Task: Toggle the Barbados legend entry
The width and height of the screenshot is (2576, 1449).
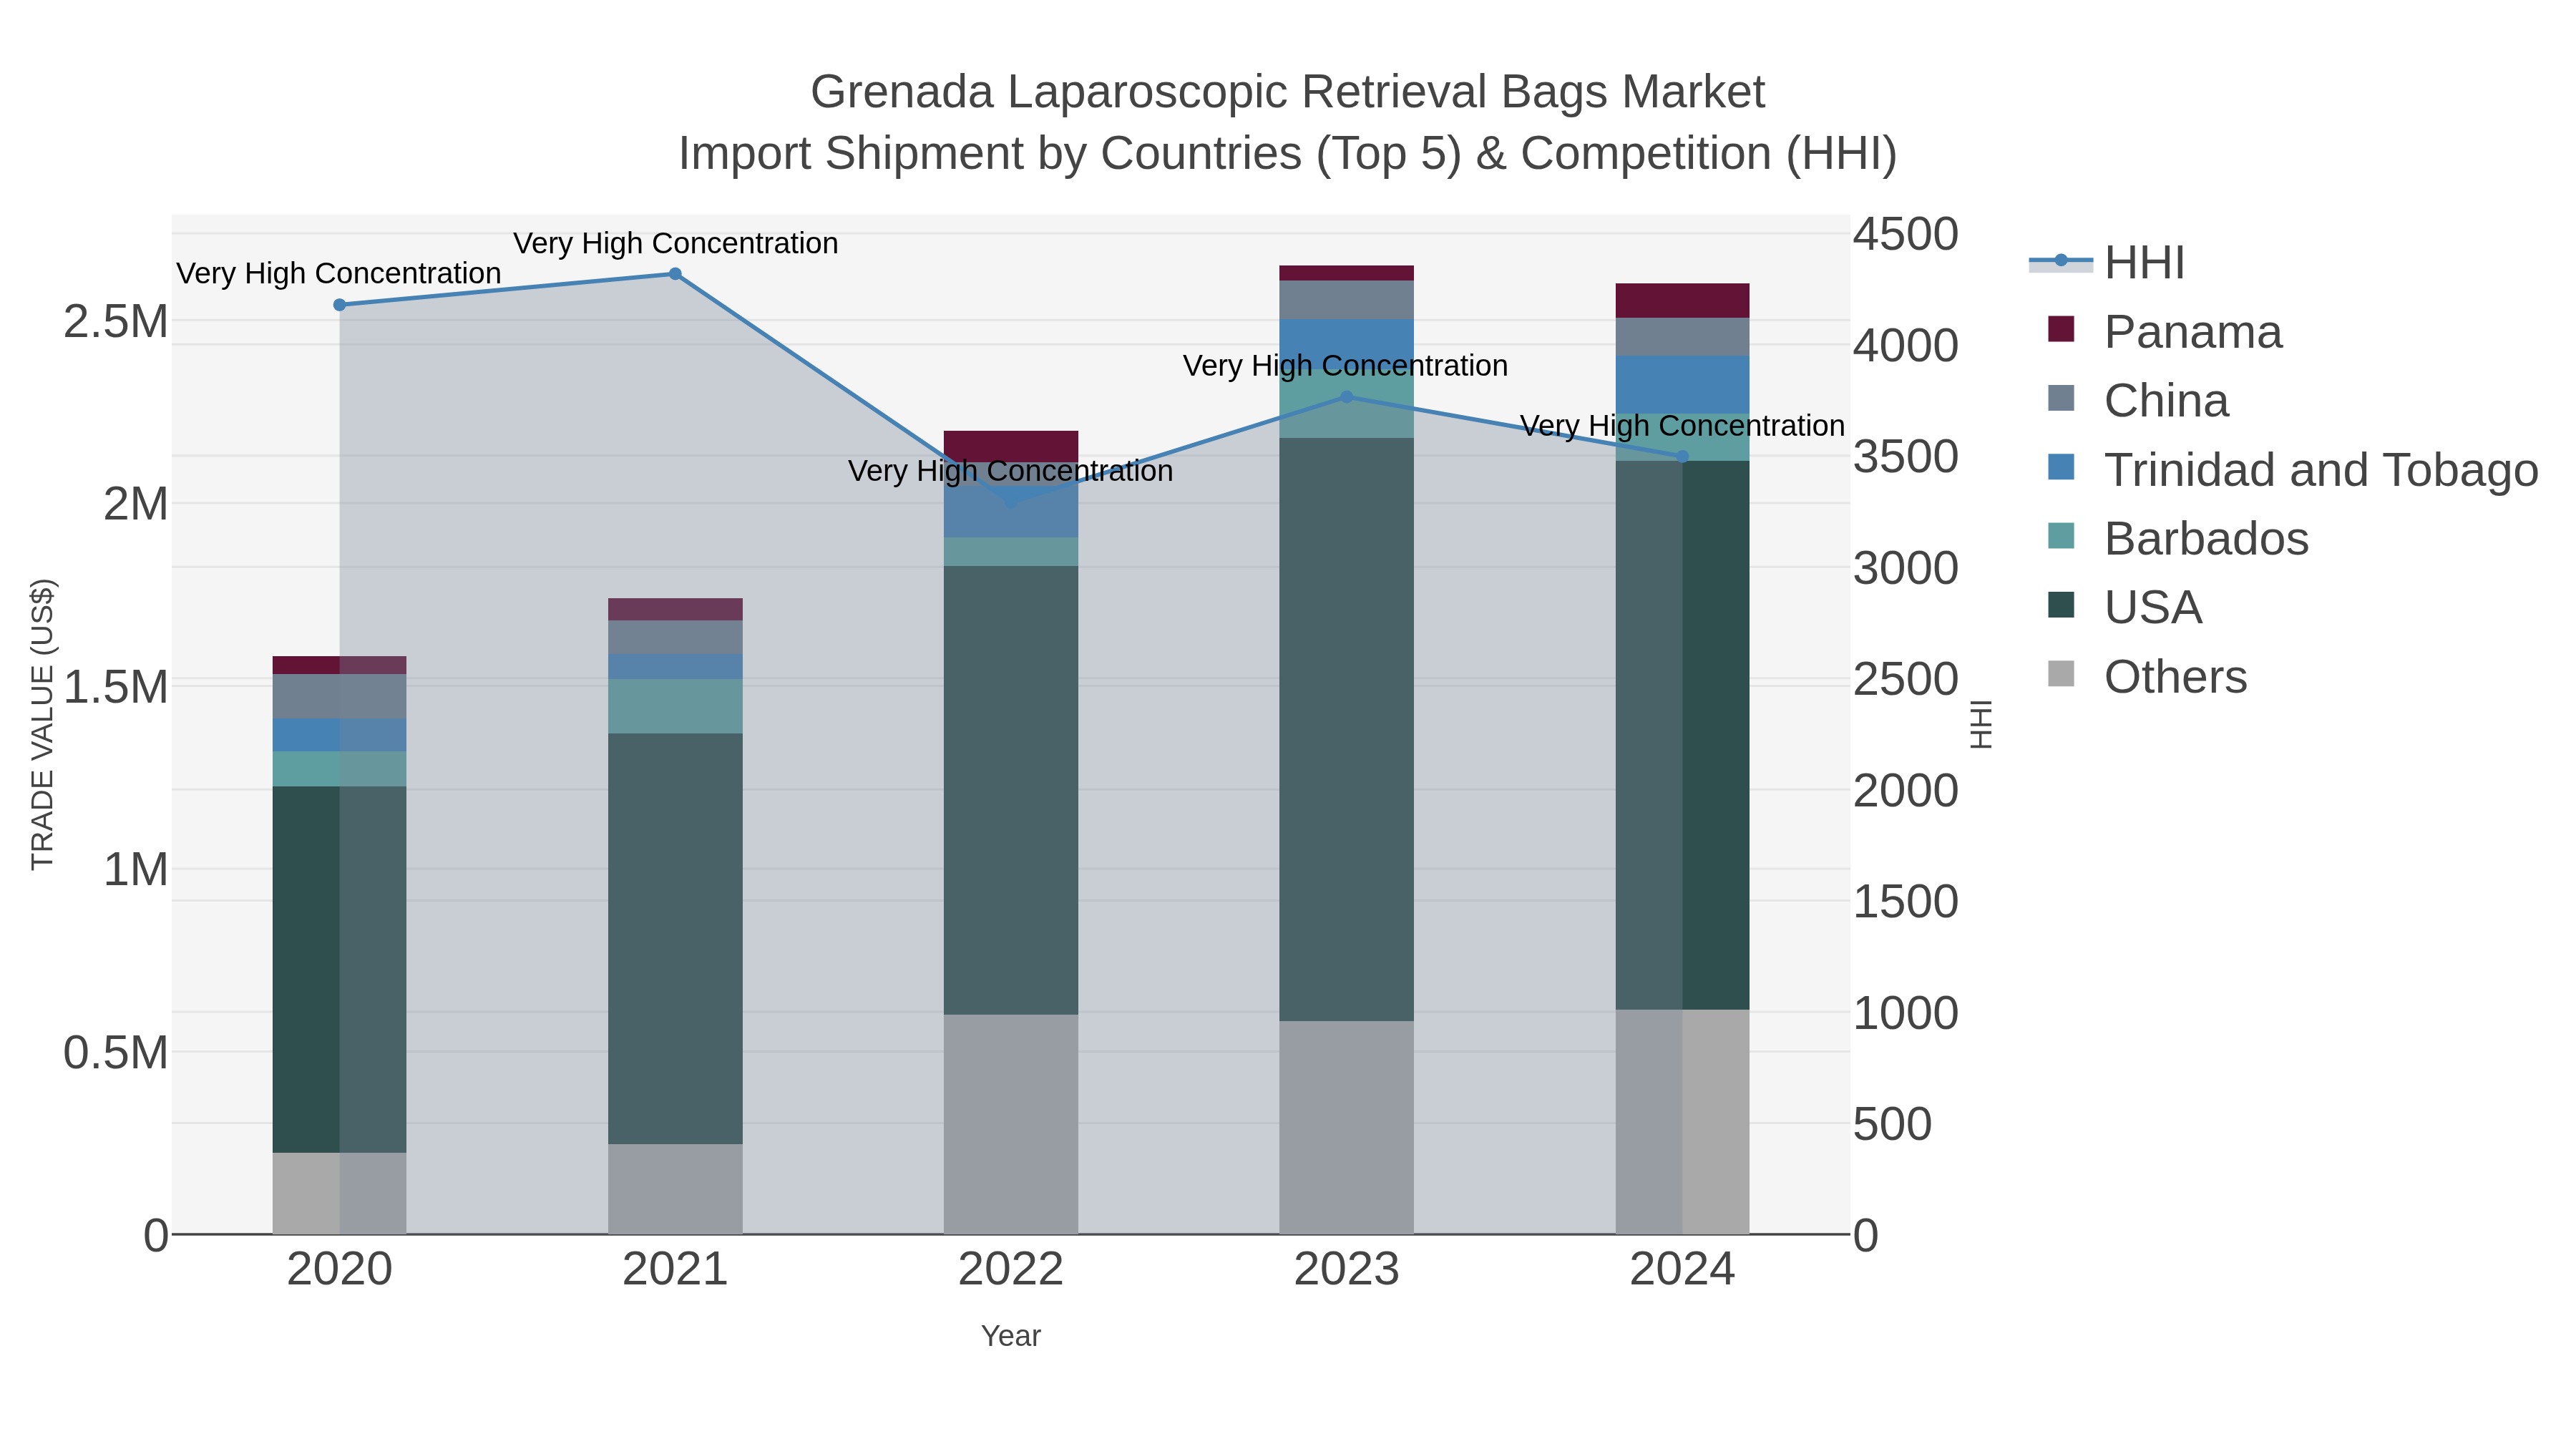Action: pyautogui.click(x=2178, y=538)
